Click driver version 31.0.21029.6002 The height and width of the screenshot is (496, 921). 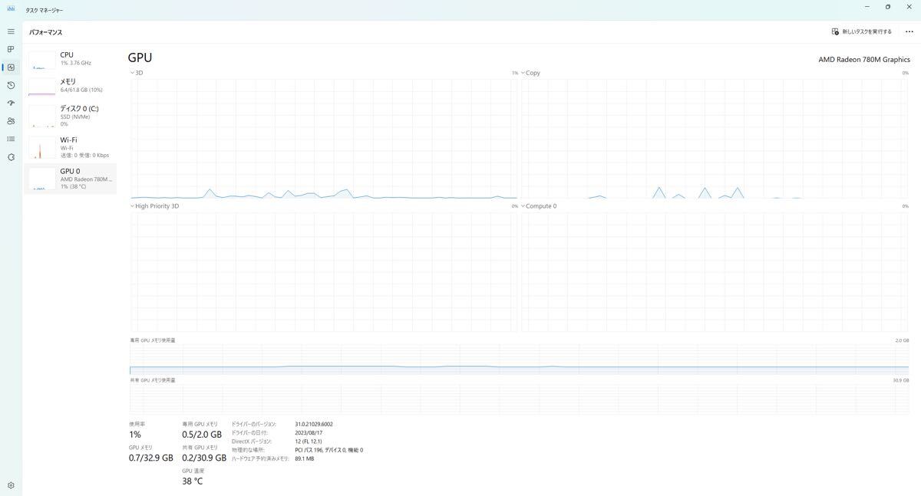click(314, 424)
